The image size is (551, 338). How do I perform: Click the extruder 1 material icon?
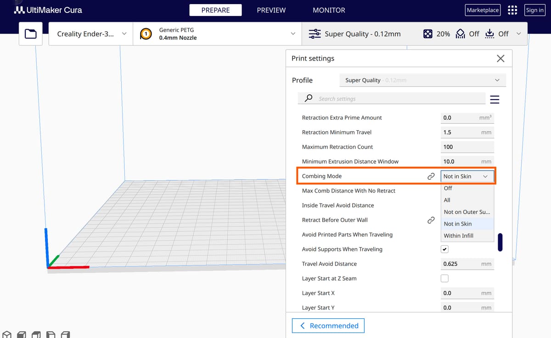click(146, 34)
